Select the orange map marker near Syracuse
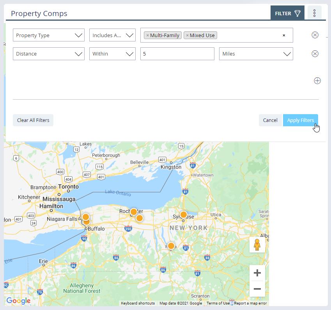The height and width of the screenshot is (310, 331). click(x=183, y=215)
